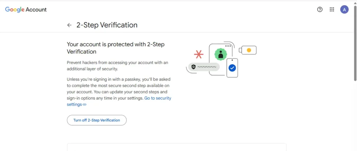Click the Google Account logo
This screenshot has height=151, width=357.
pos(26,10)
